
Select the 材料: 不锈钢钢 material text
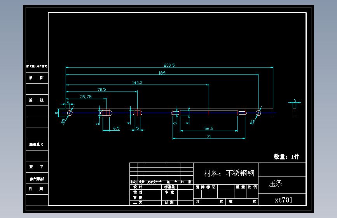229,173
